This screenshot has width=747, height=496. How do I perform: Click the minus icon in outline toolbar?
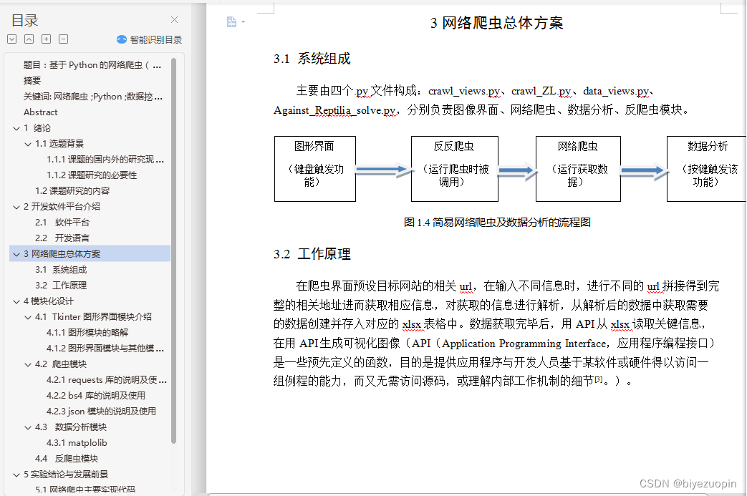pyautogui.click(x=63, y=39)
